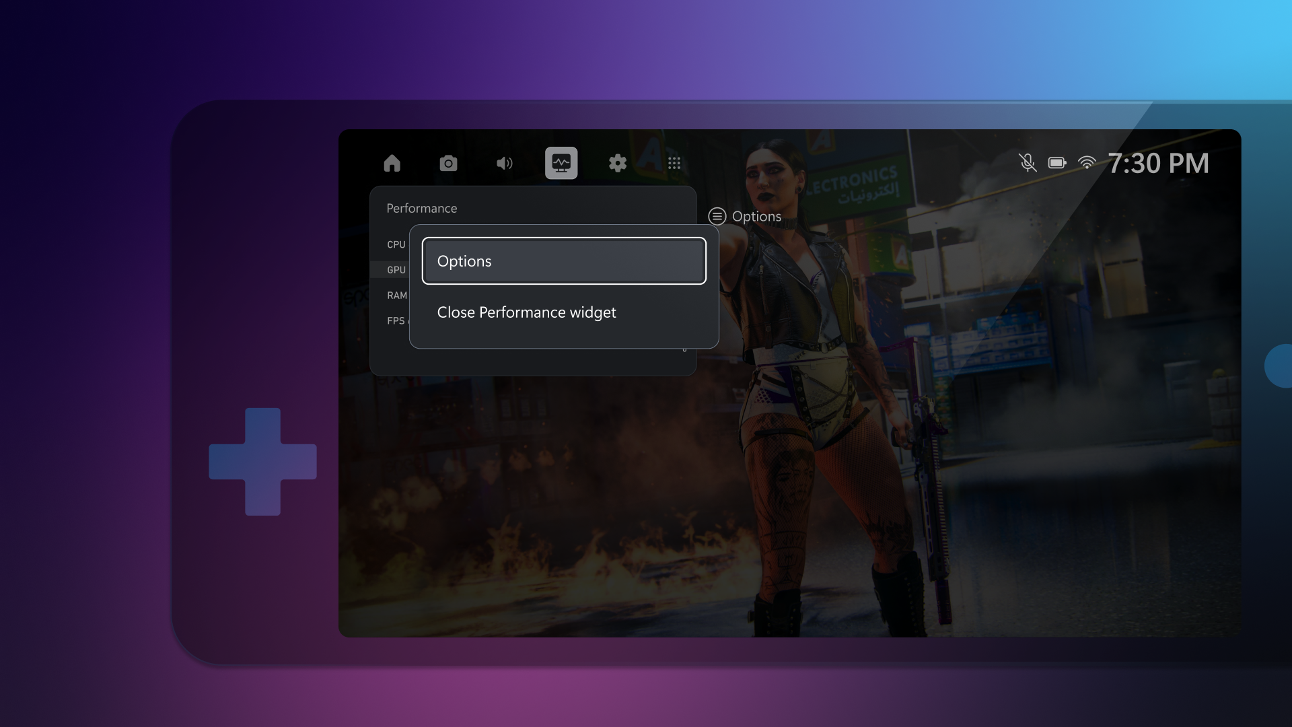Click the app grid/launcher icon
The height and width of the screenshot is (727, 1292).
coord(674,164)
